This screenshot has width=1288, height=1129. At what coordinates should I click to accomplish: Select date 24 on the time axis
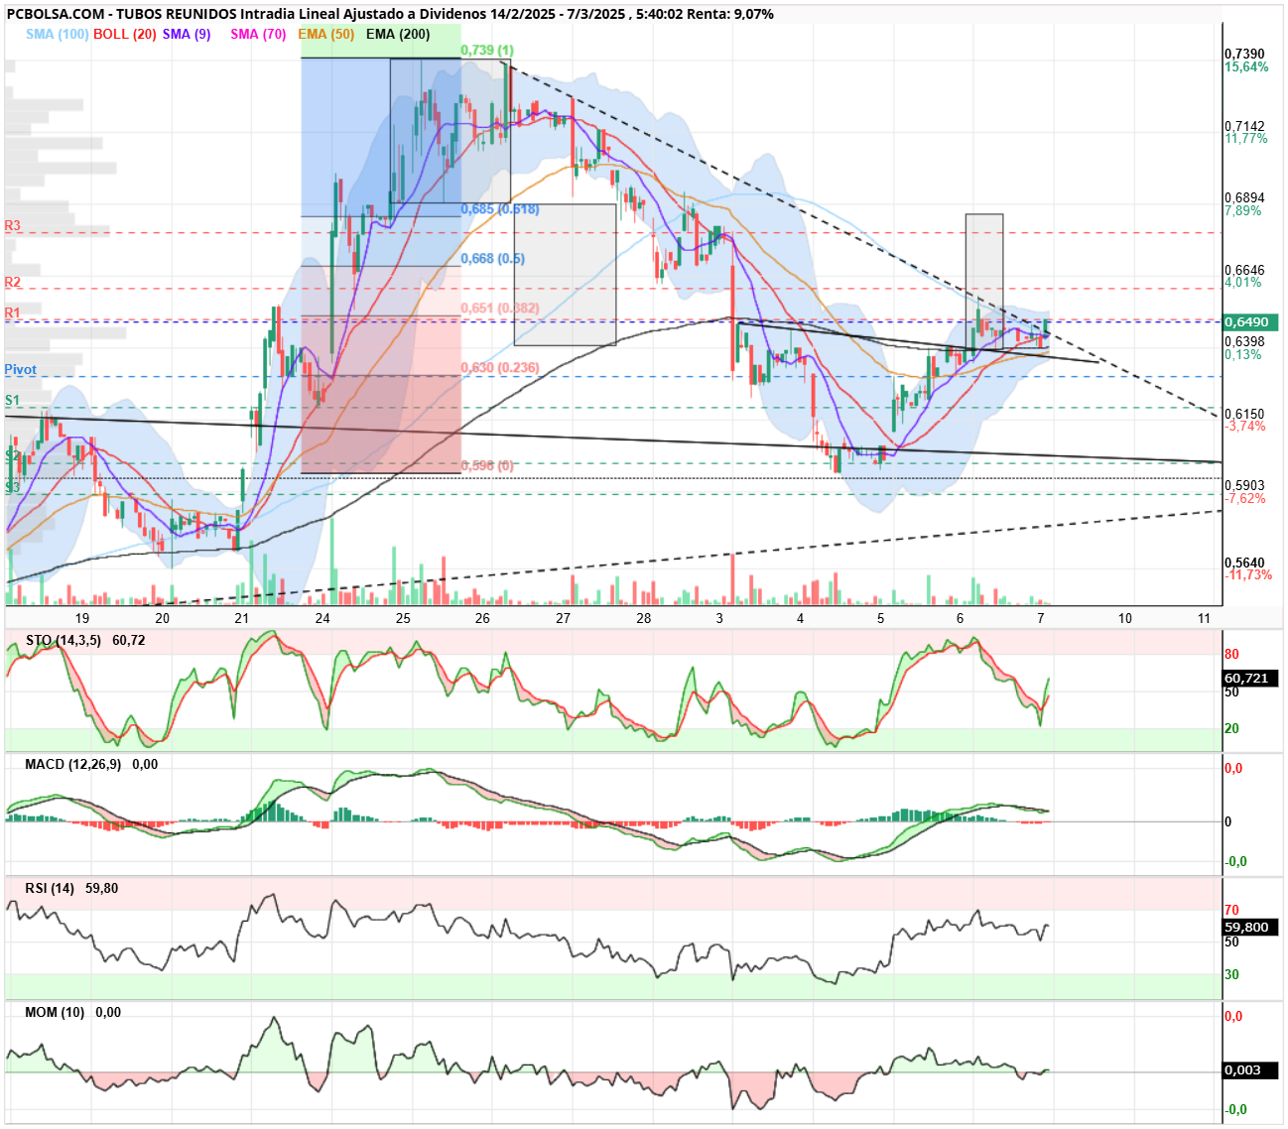tap(322, 618)
